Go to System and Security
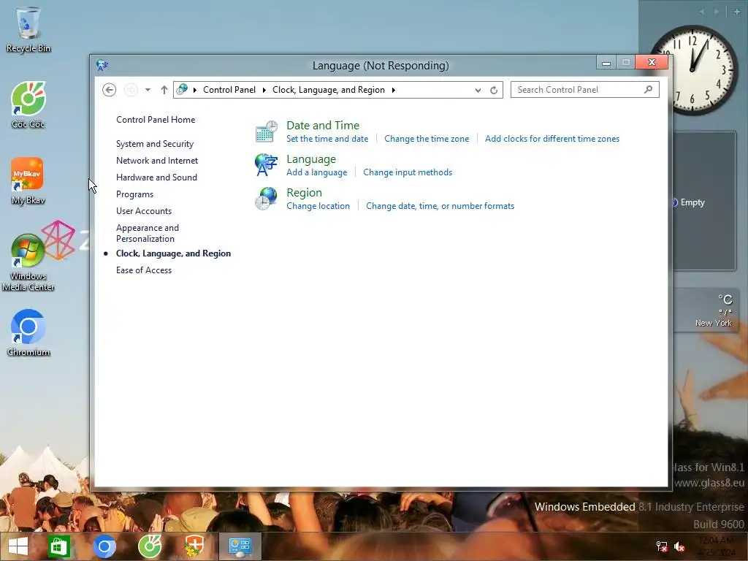This screenshot has width=748, height=561. (x=155, y=144)
